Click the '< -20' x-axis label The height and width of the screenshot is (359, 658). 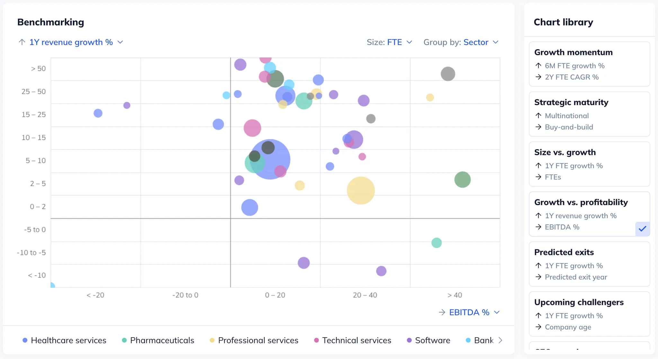[x=95, y=295]
